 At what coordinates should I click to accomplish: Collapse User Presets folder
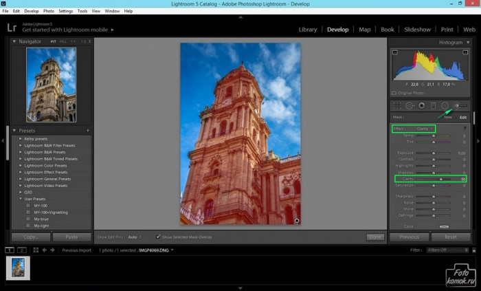(x=21, y=199)
